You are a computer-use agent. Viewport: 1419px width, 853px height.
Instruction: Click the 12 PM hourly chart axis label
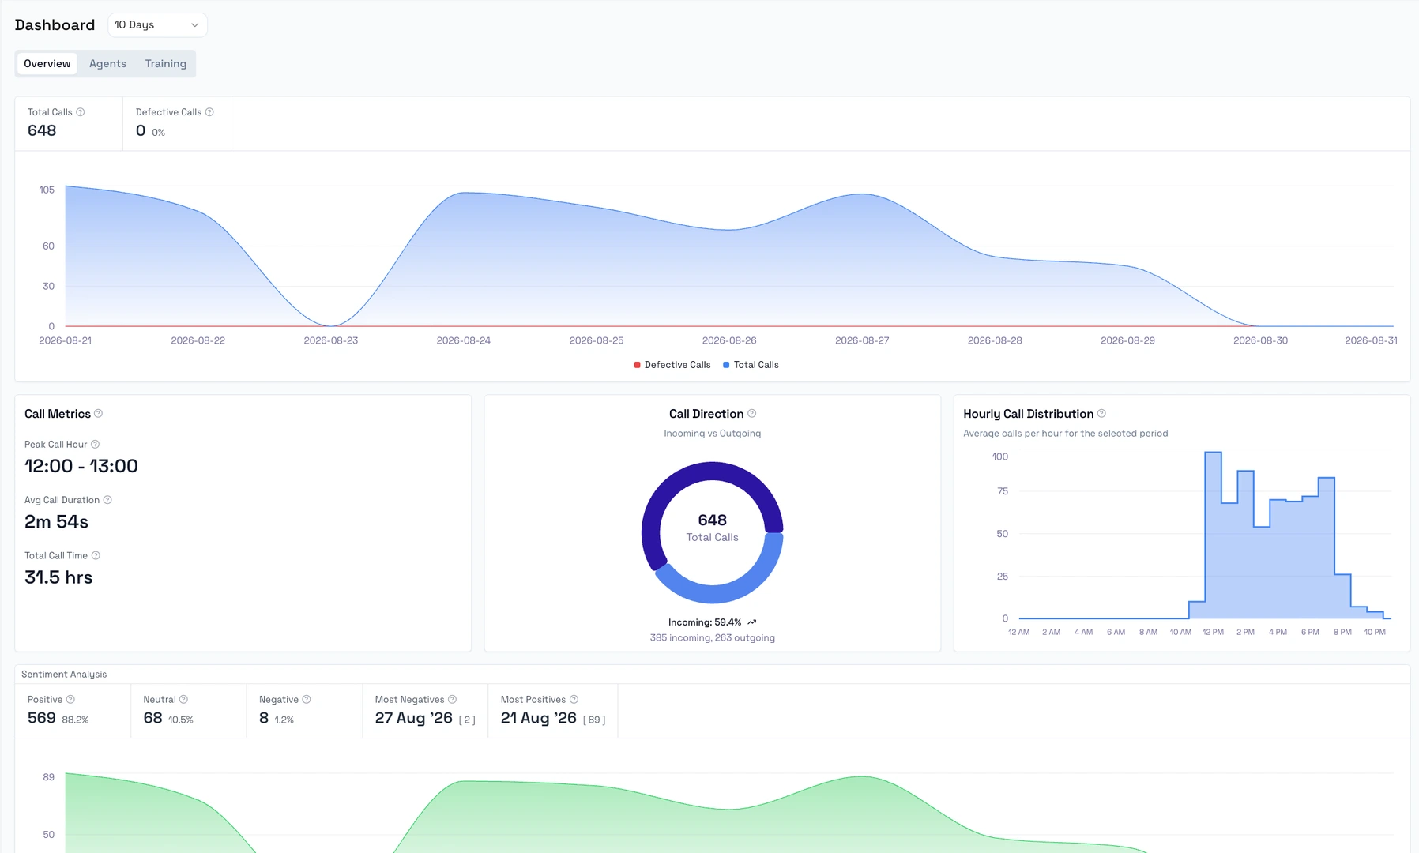(x=1213, y=632)
